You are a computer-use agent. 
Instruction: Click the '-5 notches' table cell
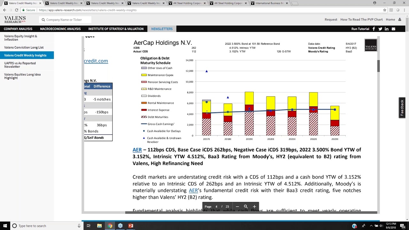point(102,99)
